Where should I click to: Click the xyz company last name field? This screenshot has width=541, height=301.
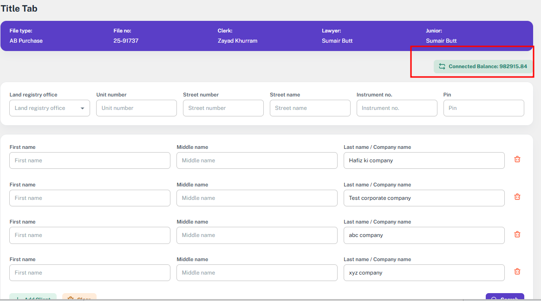(x=424, y=273)
